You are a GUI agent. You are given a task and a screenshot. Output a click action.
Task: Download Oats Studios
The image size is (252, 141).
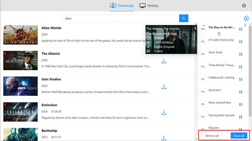164,87
